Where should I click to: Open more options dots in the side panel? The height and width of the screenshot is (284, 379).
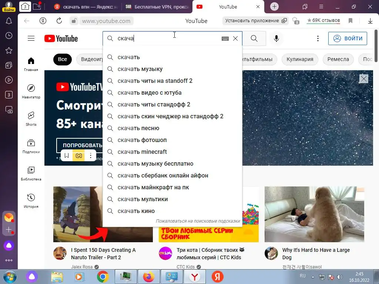[9, 260]
